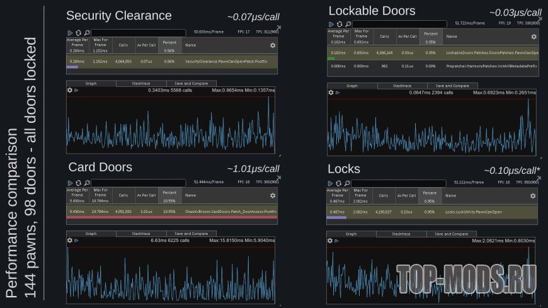Open Save and Compare tab in Locks panel
This screenshot has height=308, width=548.
[452, 234]
